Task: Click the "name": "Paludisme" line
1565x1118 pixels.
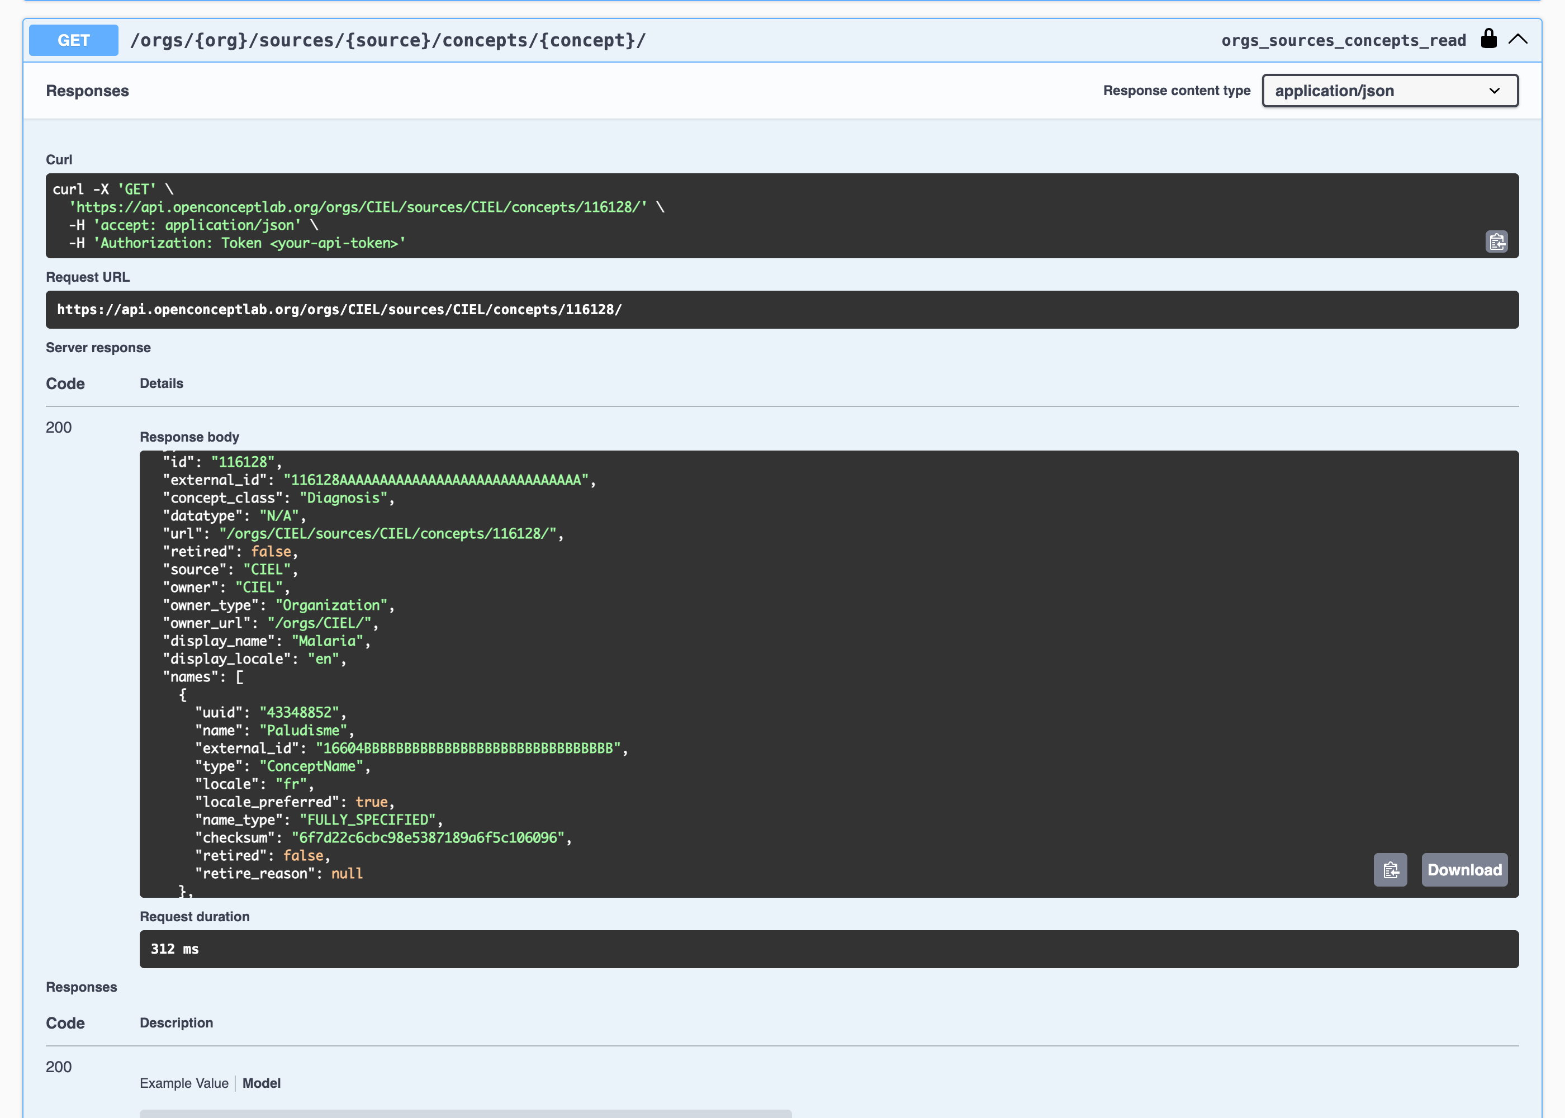Action: 274,731
